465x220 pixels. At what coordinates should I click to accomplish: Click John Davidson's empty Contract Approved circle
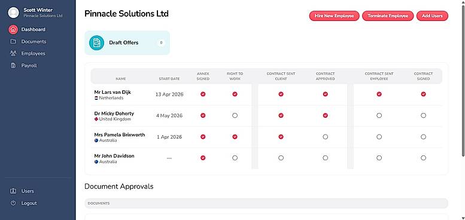pos(326,158)
